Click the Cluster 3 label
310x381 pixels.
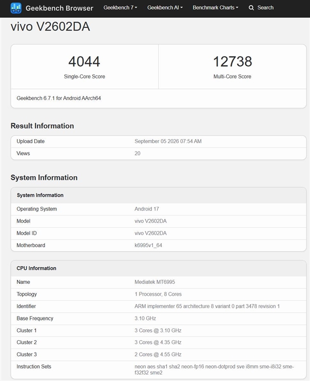pos(26,355)
